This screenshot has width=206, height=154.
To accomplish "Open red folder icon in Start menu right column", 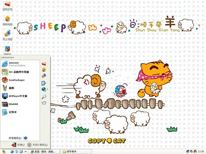I will [44, 64].
